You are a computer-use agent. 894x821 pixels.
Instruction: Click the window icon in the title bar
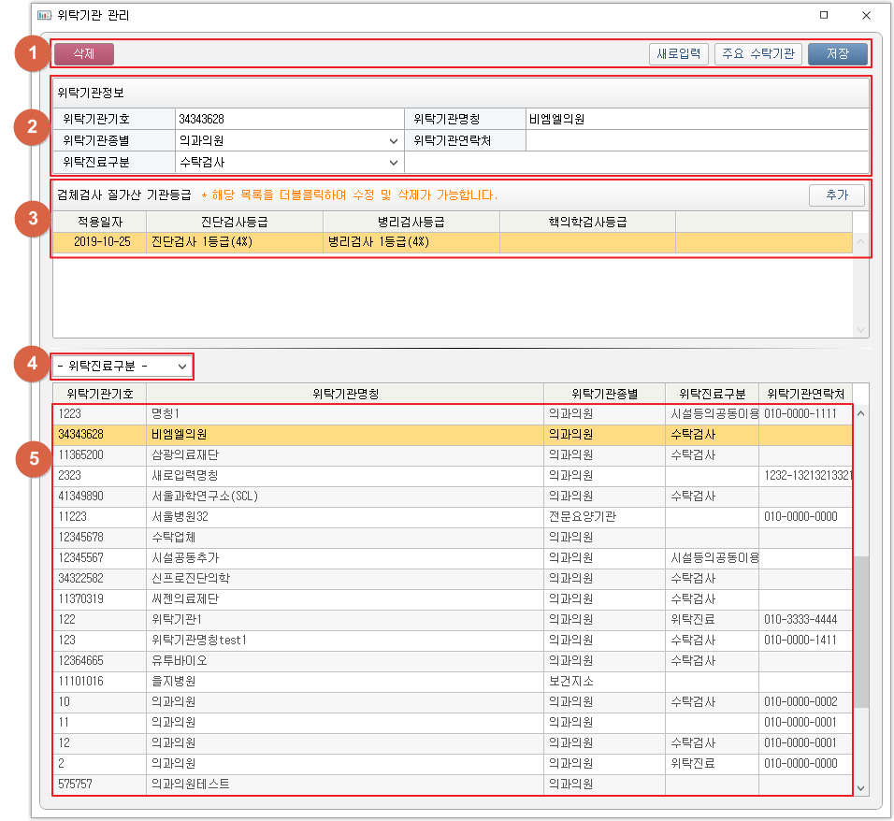[x=44, y=16]
